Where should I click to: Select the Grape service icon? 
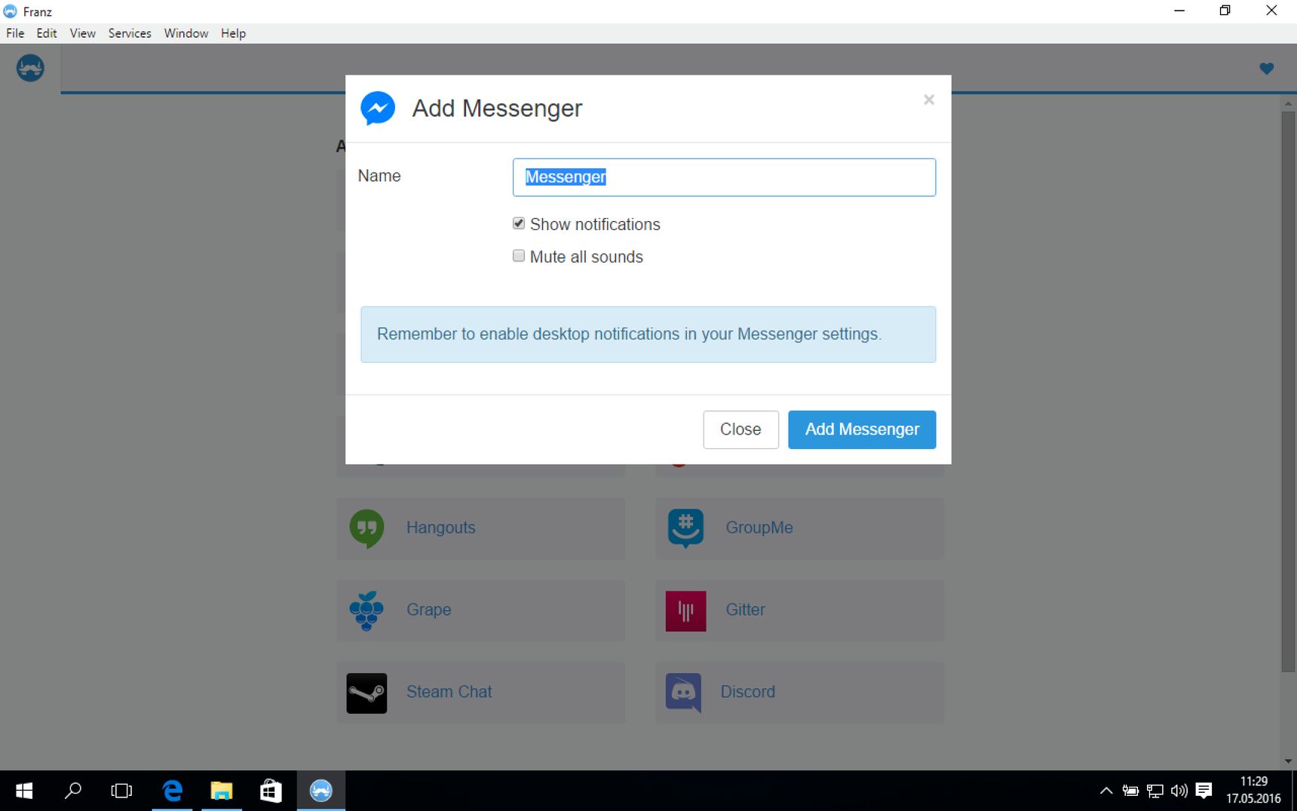coord(366,610)
